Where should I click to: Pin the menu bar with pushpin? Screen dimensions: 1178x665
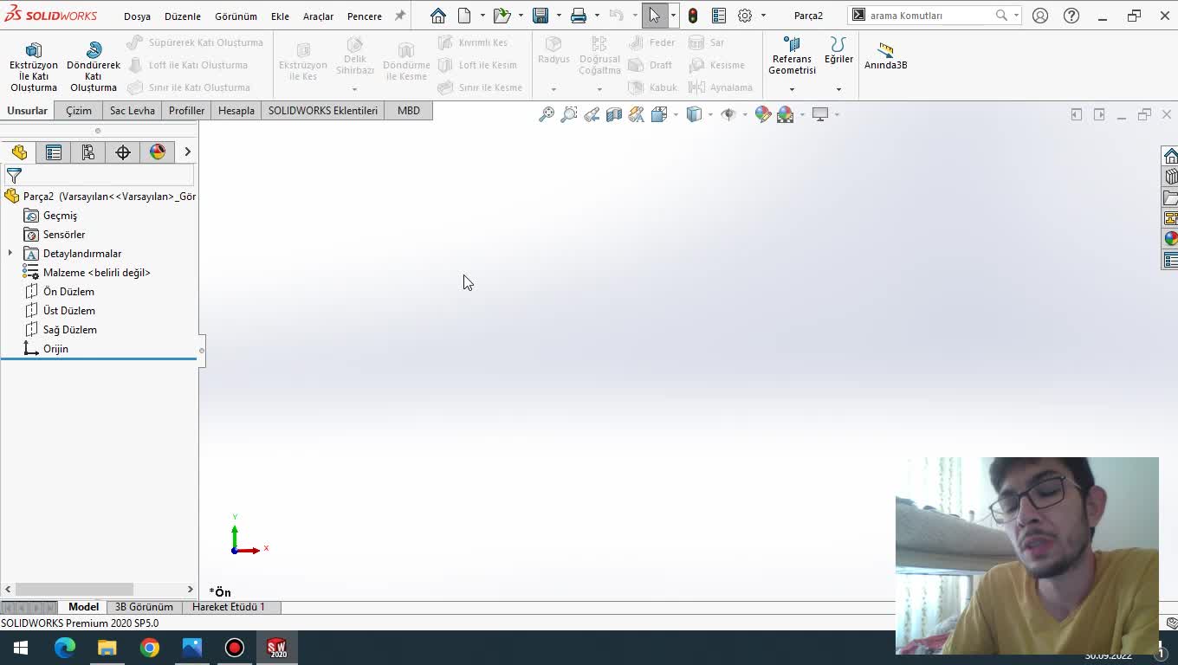tap(400, 16)
